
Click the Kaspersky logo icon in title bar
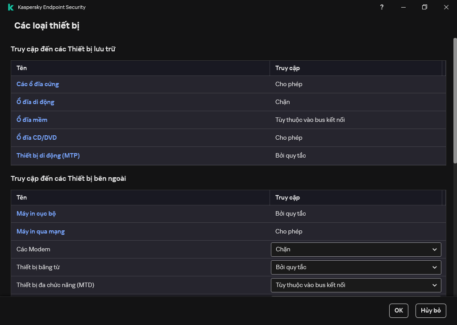(11, 7)
